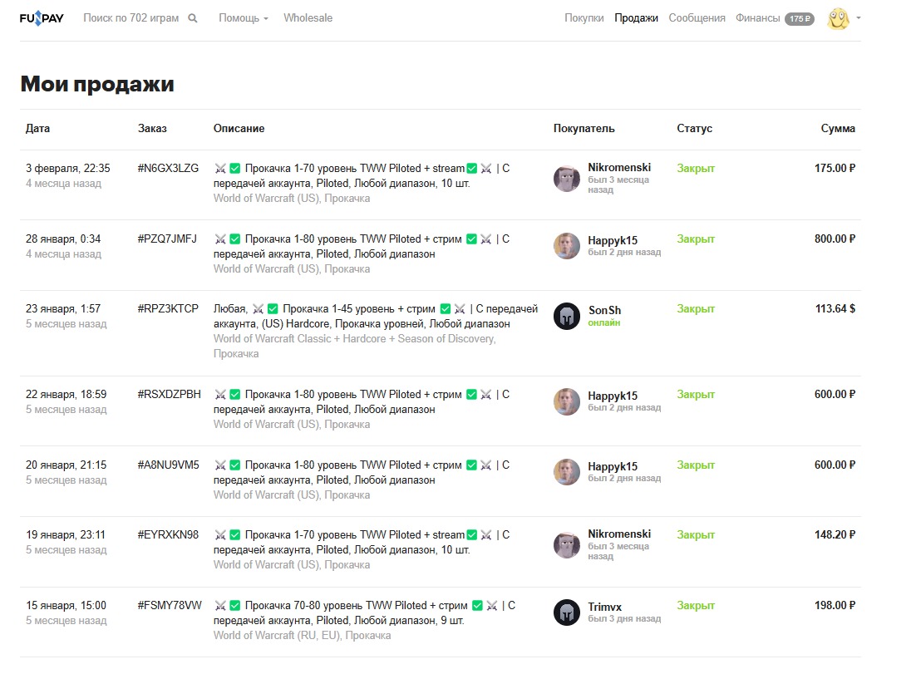Click Happyk15's avatar in order #A8NU9VM5

567,472
